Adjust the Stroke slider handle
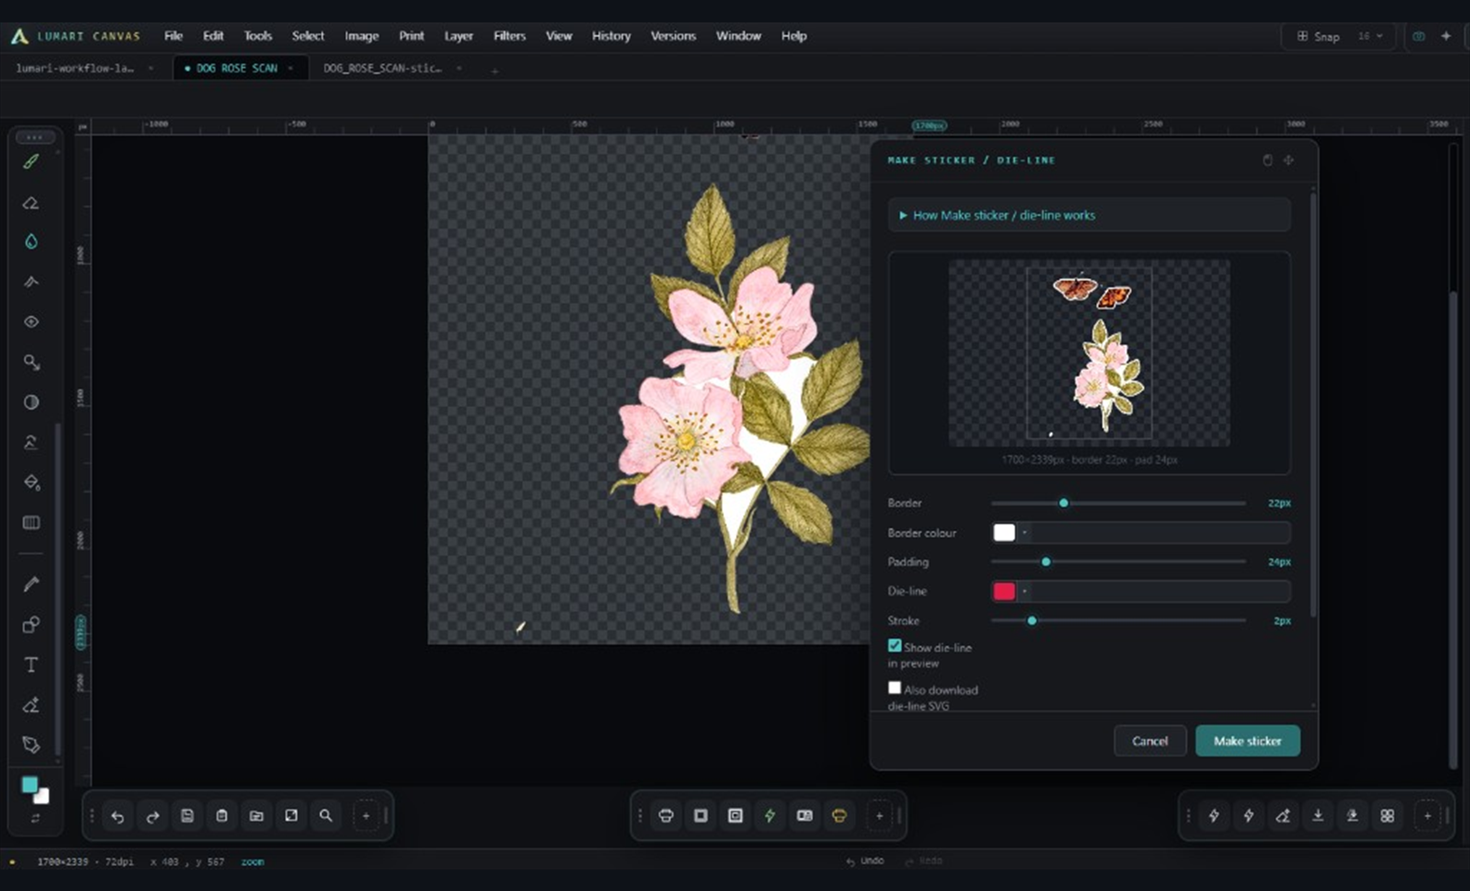This screenshot has width=1470, height=891. click(x=1031, y=620)
